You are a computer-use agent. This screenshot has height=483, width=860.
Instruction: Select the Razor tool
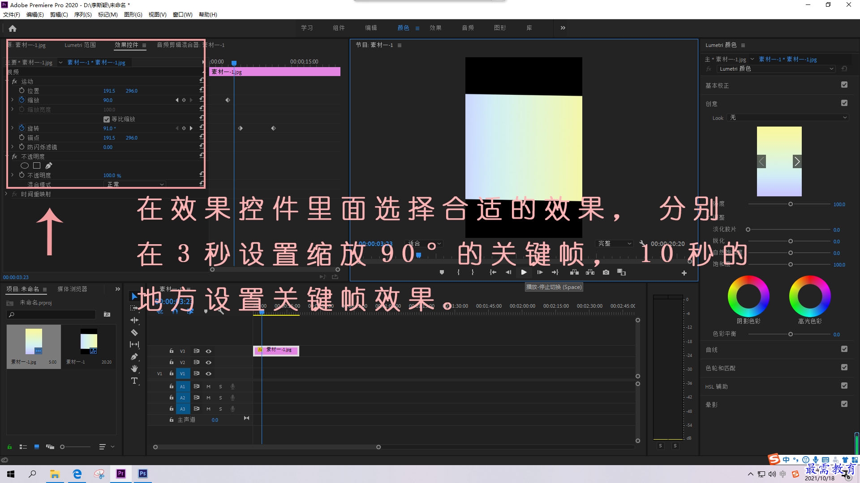134,332
